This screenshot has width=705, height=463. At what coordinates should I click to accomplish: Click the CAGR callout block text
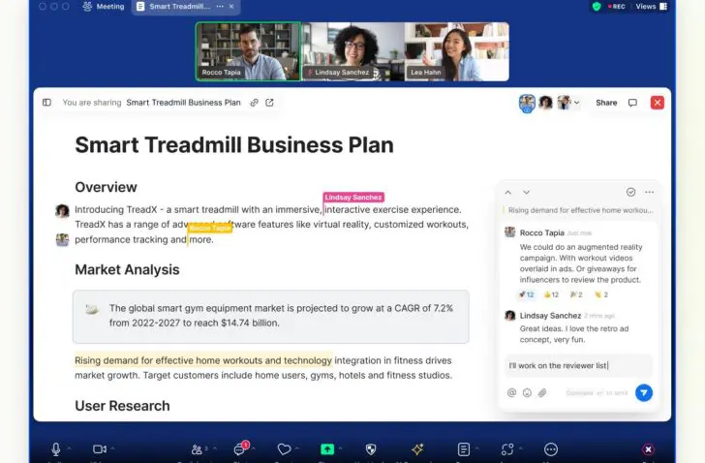click(x=281, y=315)
